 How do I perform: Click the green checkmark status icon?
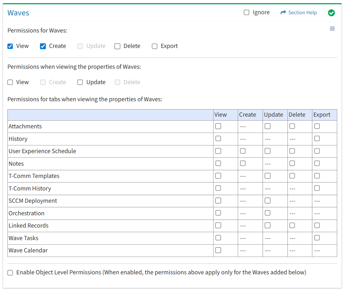tap(331, 13)
